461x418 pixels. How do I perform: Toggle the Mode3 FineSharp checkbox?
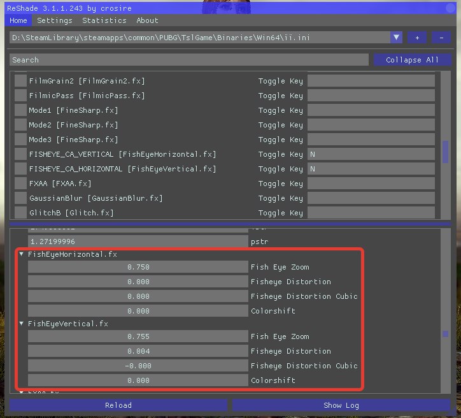point(20,140)
